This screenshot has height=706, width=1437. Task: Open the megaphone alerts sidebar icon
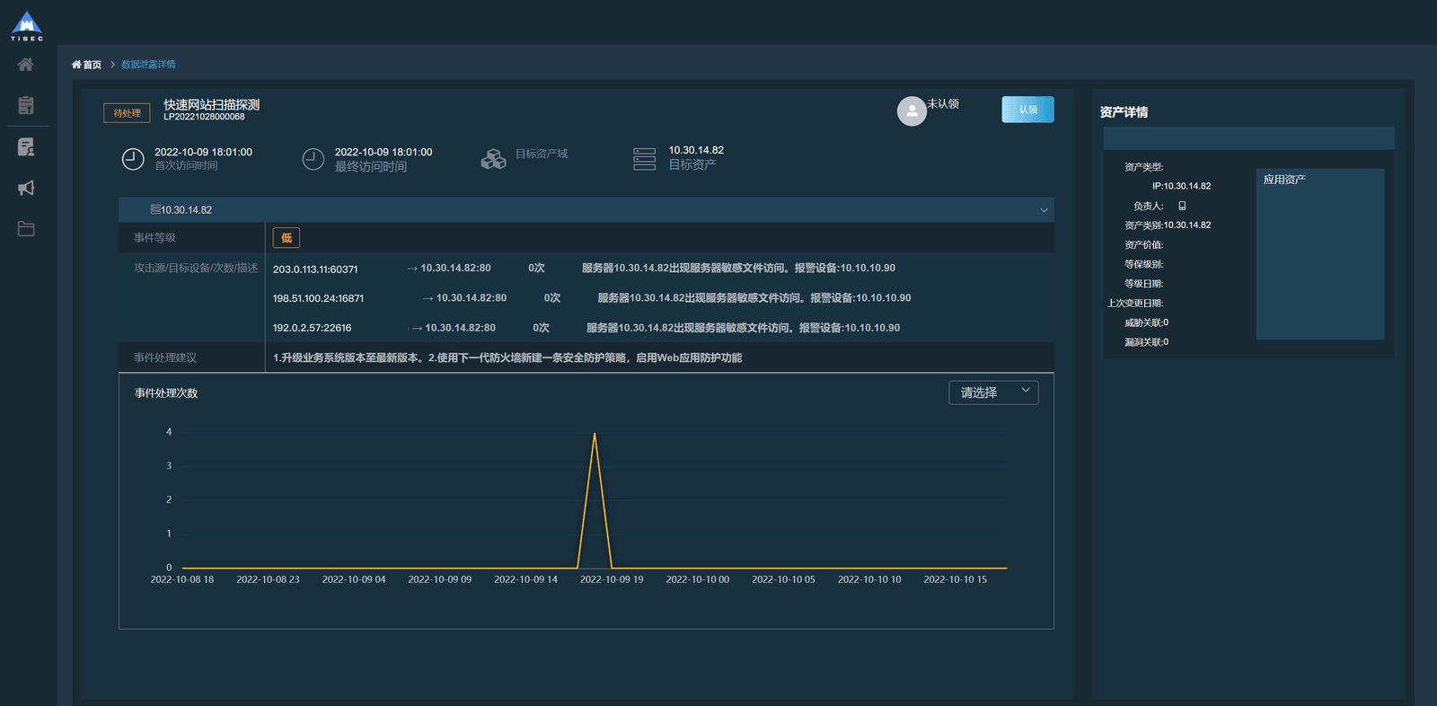[26, 188]
